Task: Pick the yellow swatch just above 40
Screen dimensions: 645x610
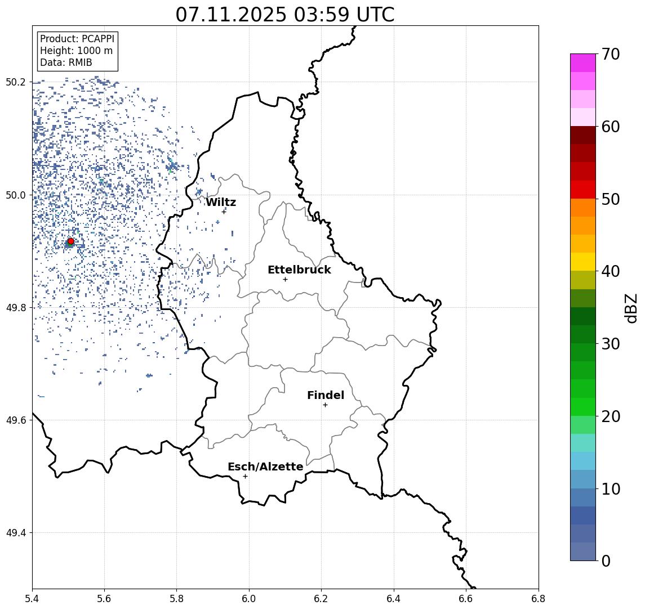Action: pos(583,262)
